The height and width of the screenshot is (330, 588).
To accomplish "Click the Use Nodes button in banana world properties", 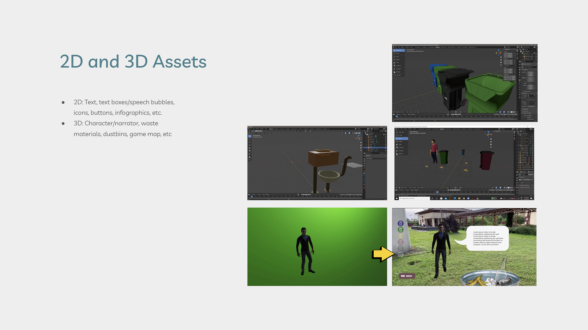I will point(527,180).
